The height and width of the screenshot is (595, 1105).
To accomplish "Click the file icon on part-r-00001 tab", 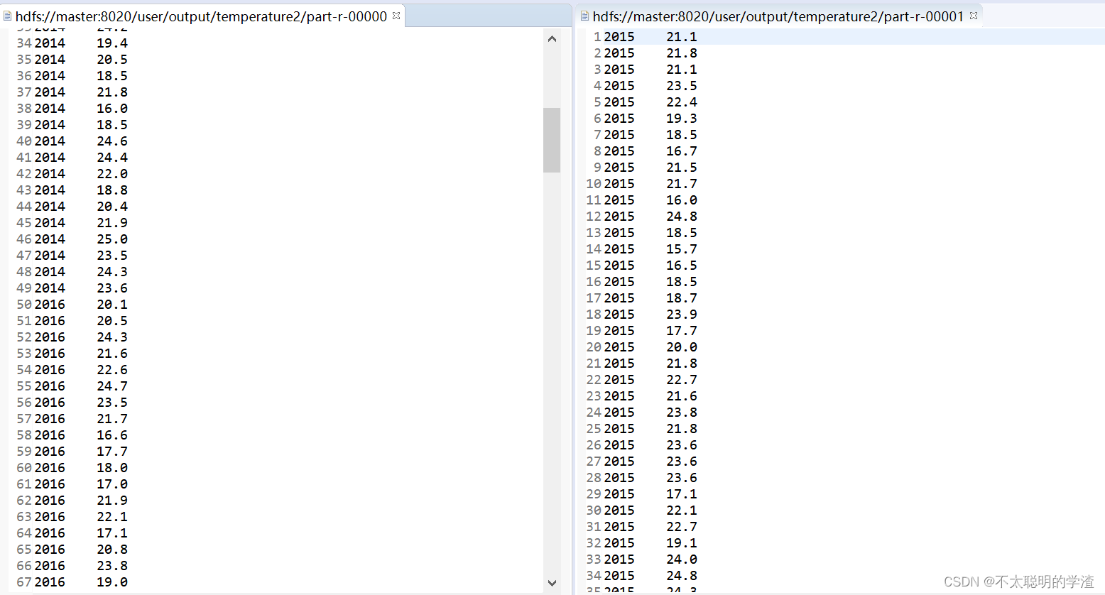I will tap(585, 16).
